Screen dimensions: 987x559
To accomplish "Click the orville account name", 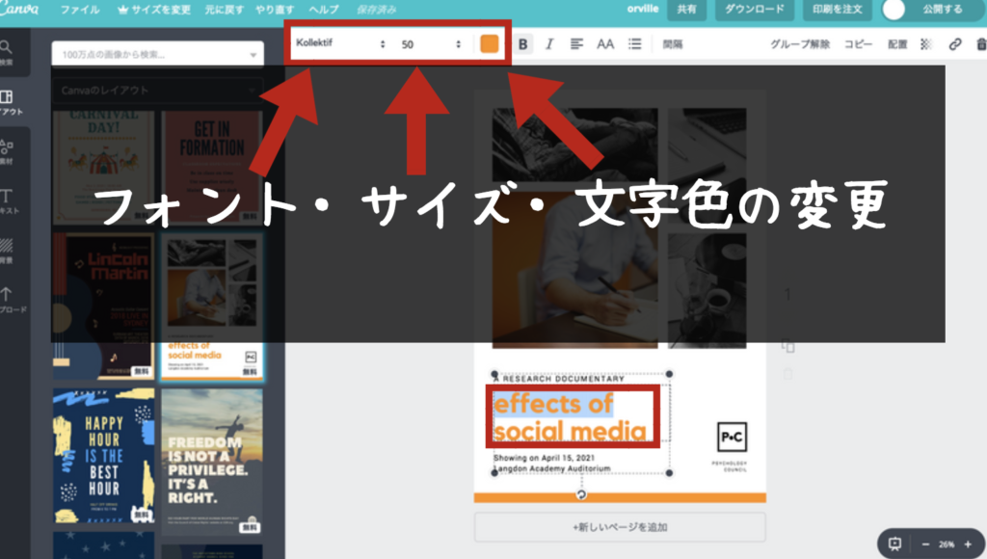I will 643,9.
